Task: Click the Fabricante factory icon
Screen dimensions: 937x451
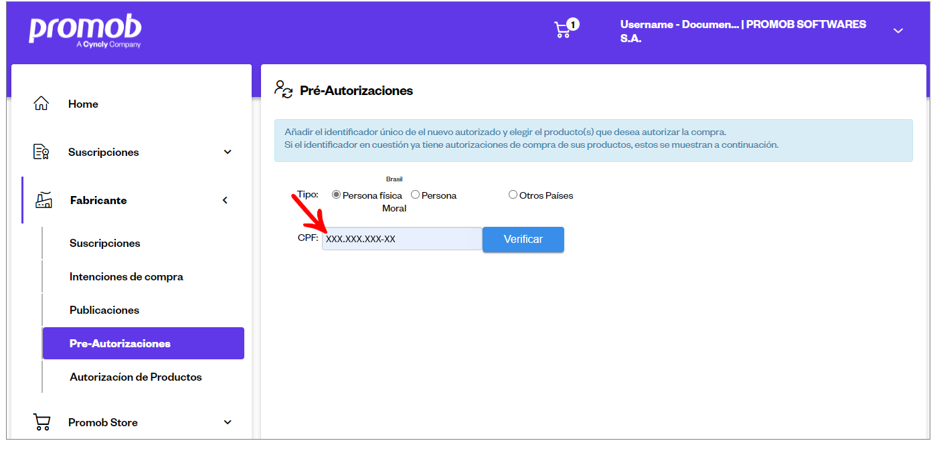Action: pyautogui.click(x=44, y=200)
